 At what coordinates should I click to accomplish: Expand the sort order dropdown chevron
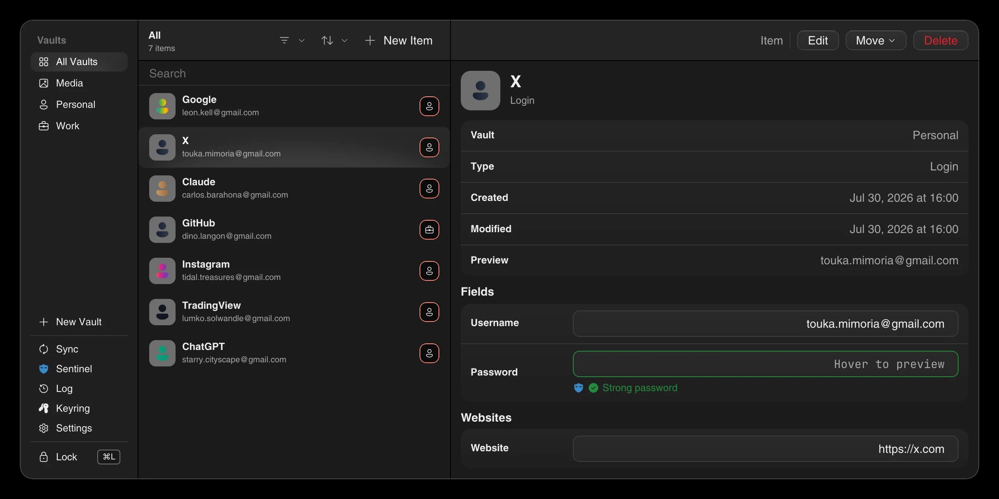point(345,40)
